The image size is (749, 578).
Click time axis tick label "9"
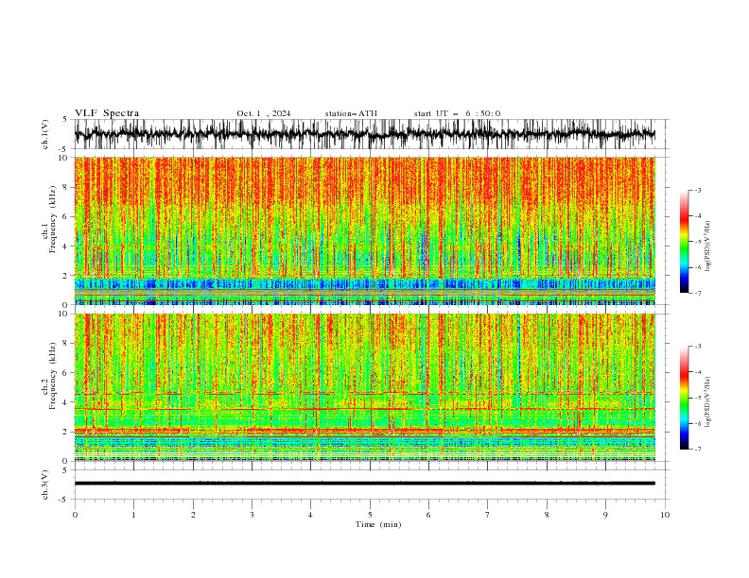point(605,515)
